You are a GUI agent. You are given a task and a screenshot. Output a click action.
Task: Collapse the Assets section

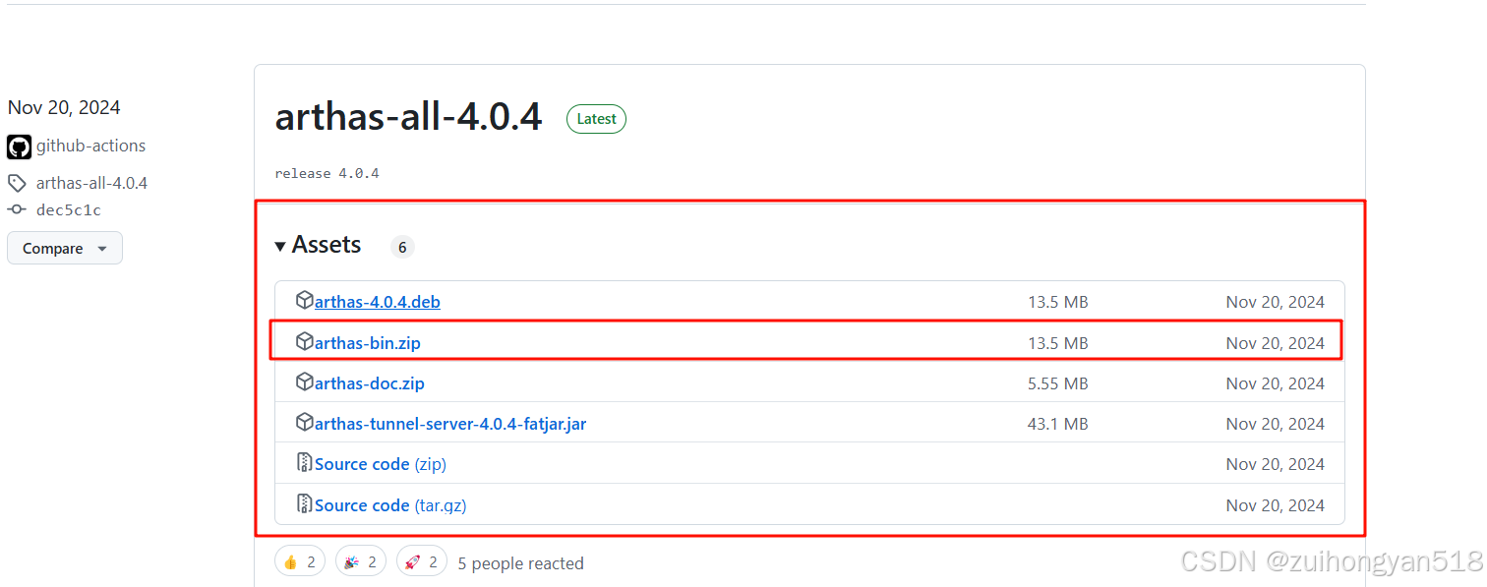pyautogui.click(x=318, y=245)
